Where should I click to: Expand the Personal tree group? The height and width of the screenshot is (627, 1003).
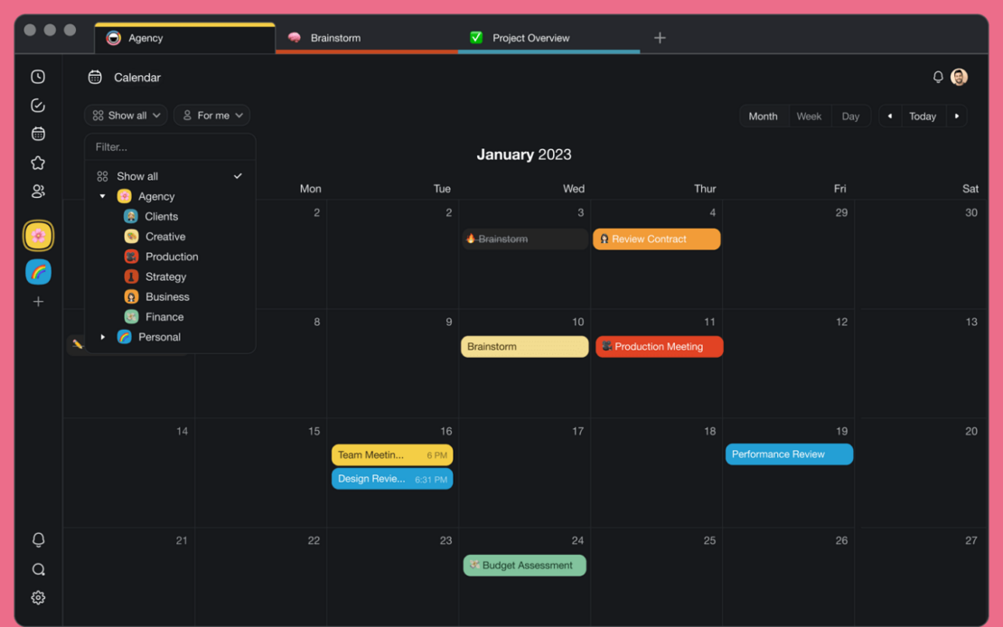(x=103, y=337)
